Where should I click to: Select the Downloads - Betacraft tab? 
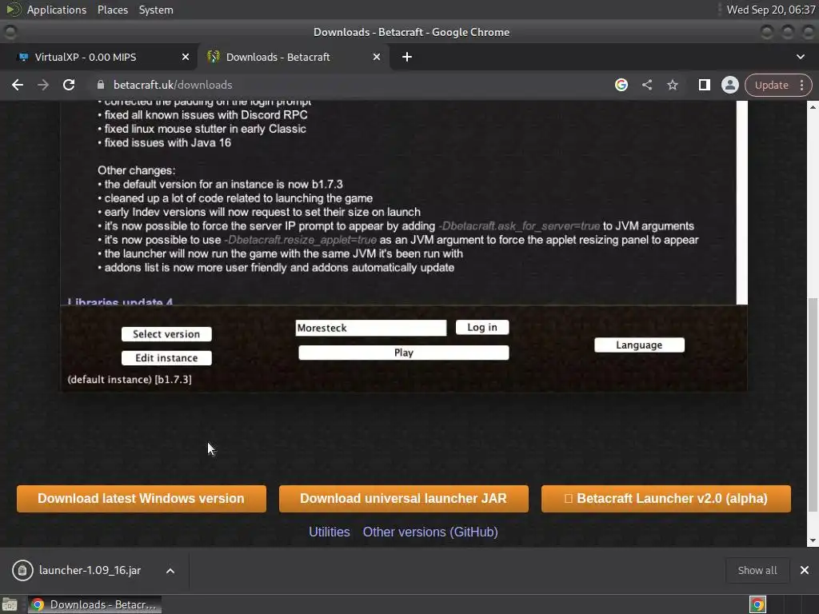(293, 57)
